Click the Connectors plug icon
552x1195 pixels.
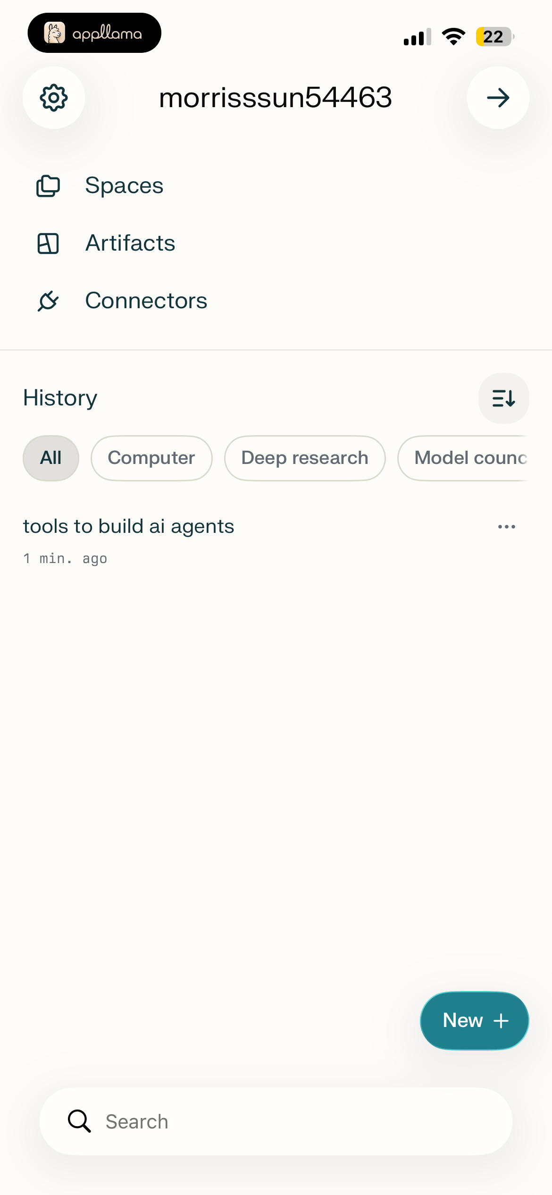(48, 301)
